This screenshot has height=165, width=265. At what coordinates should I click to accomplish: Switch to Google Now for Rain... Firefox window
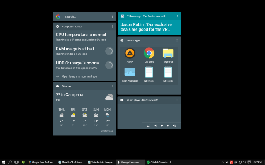[x=41, y=162]
